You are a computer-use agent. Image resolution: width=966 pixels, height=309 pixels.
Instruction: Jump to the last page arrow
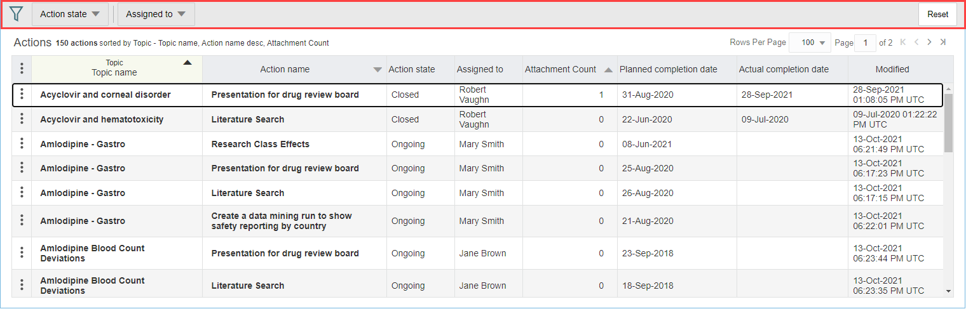click(943, 43)
